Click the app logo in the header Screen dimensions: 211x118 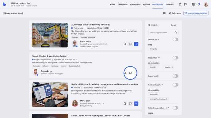click(4, 4)
